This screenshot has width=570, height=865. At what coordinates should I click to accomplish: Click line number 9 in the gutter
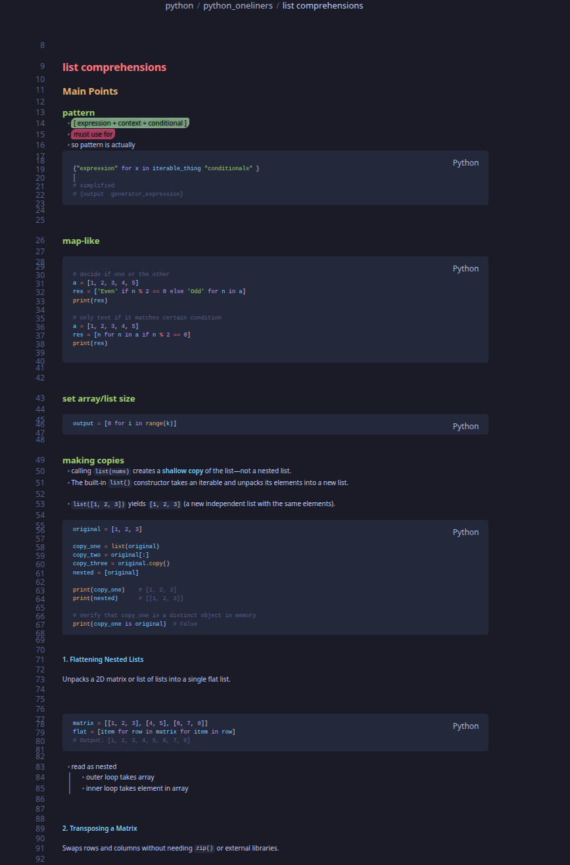click(42, 66)
